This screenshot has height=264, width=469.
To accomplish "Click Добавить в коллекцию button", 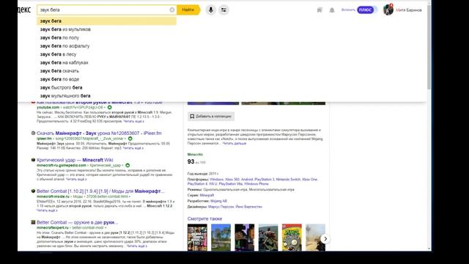I will click(211, 116).
